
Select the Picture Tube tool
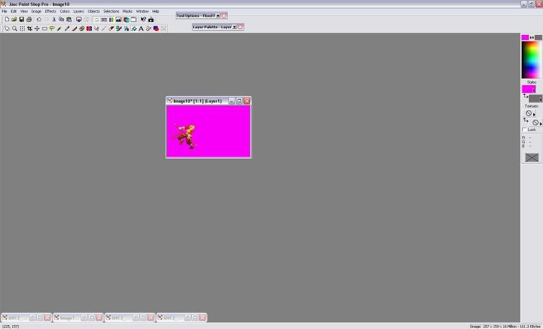click(119, 28)
